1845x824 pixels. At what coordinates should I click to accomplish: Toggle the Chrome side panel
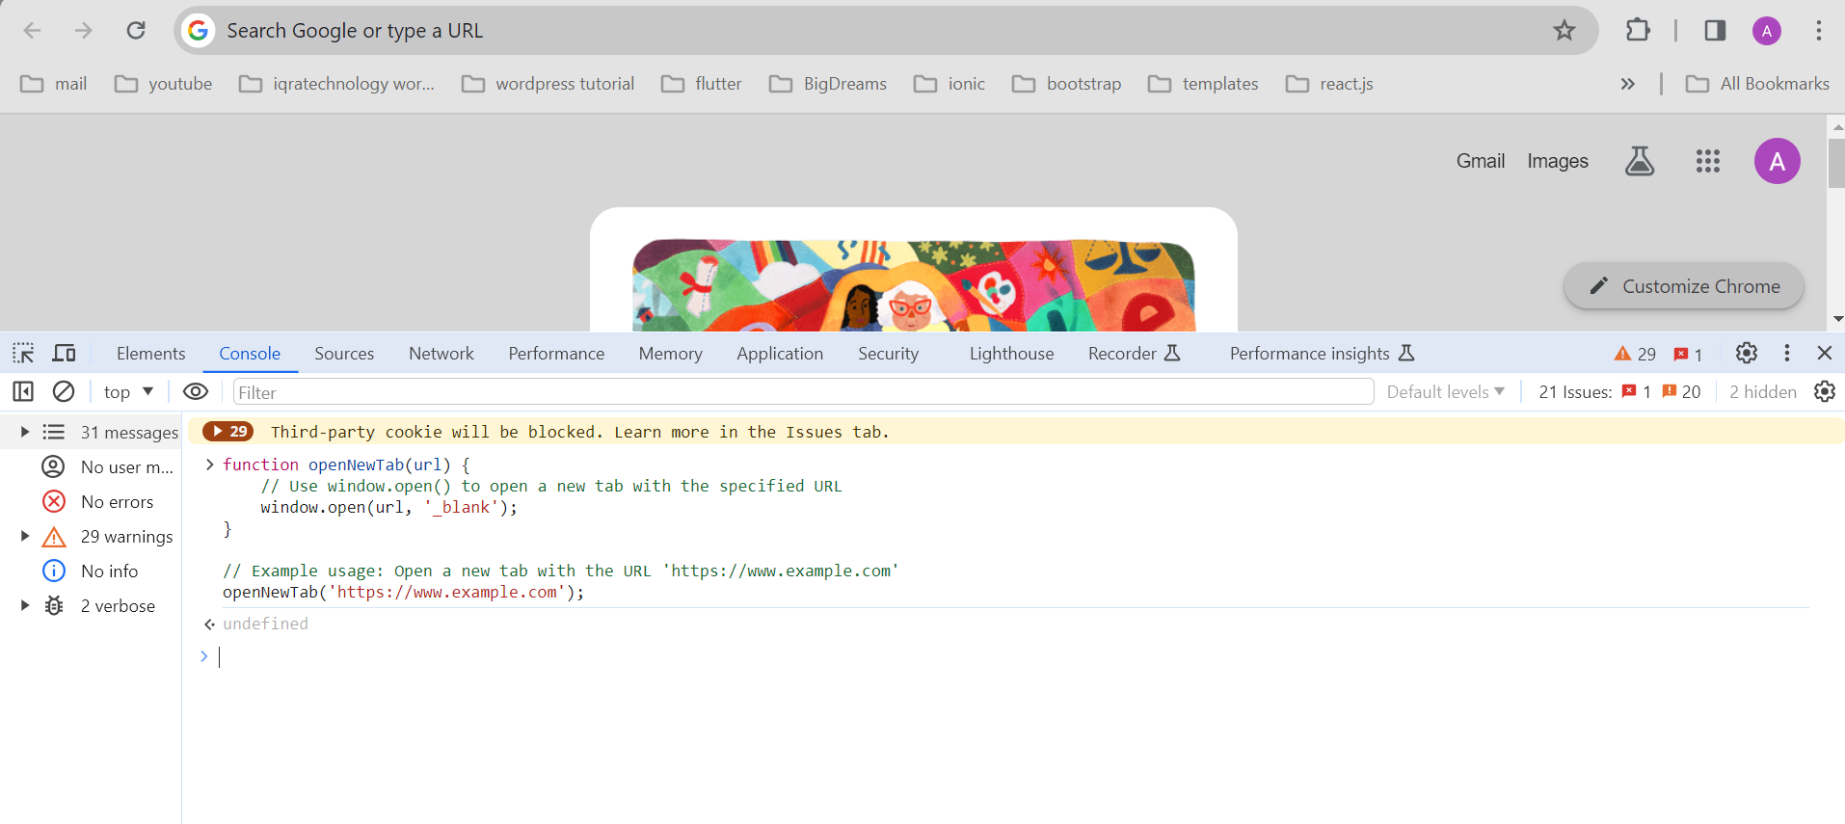tap(1715, 31)
